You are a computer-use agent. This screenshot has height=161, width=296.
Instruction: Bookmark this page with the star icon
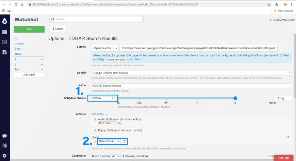(269, 5)
